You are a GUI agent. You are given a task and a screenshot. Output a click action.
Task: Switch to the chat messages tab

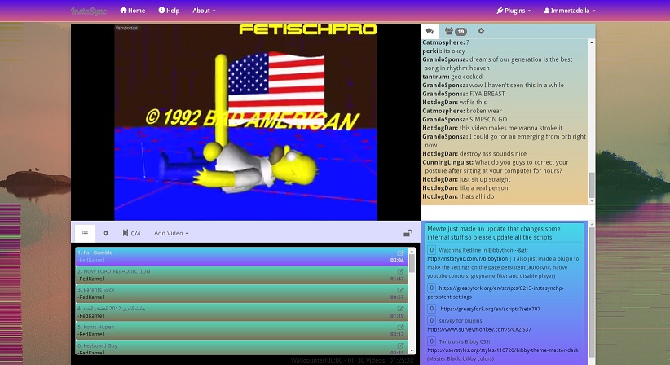point(430,31)
